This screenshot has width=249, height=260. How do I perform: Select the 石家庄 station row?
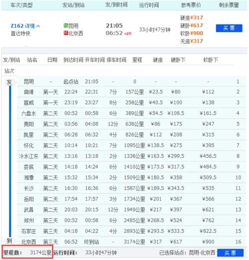pyautogui.click(x=131, y=231)
